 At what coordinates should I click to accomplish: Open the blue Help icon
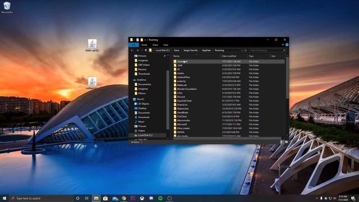(x=287, y=45)
